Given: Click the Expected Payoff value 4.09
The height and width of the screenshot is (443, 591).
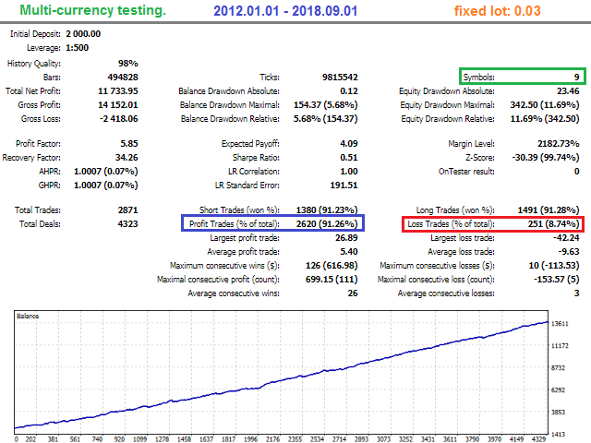Looking at the screenshot, I should (x=349, y=144).
